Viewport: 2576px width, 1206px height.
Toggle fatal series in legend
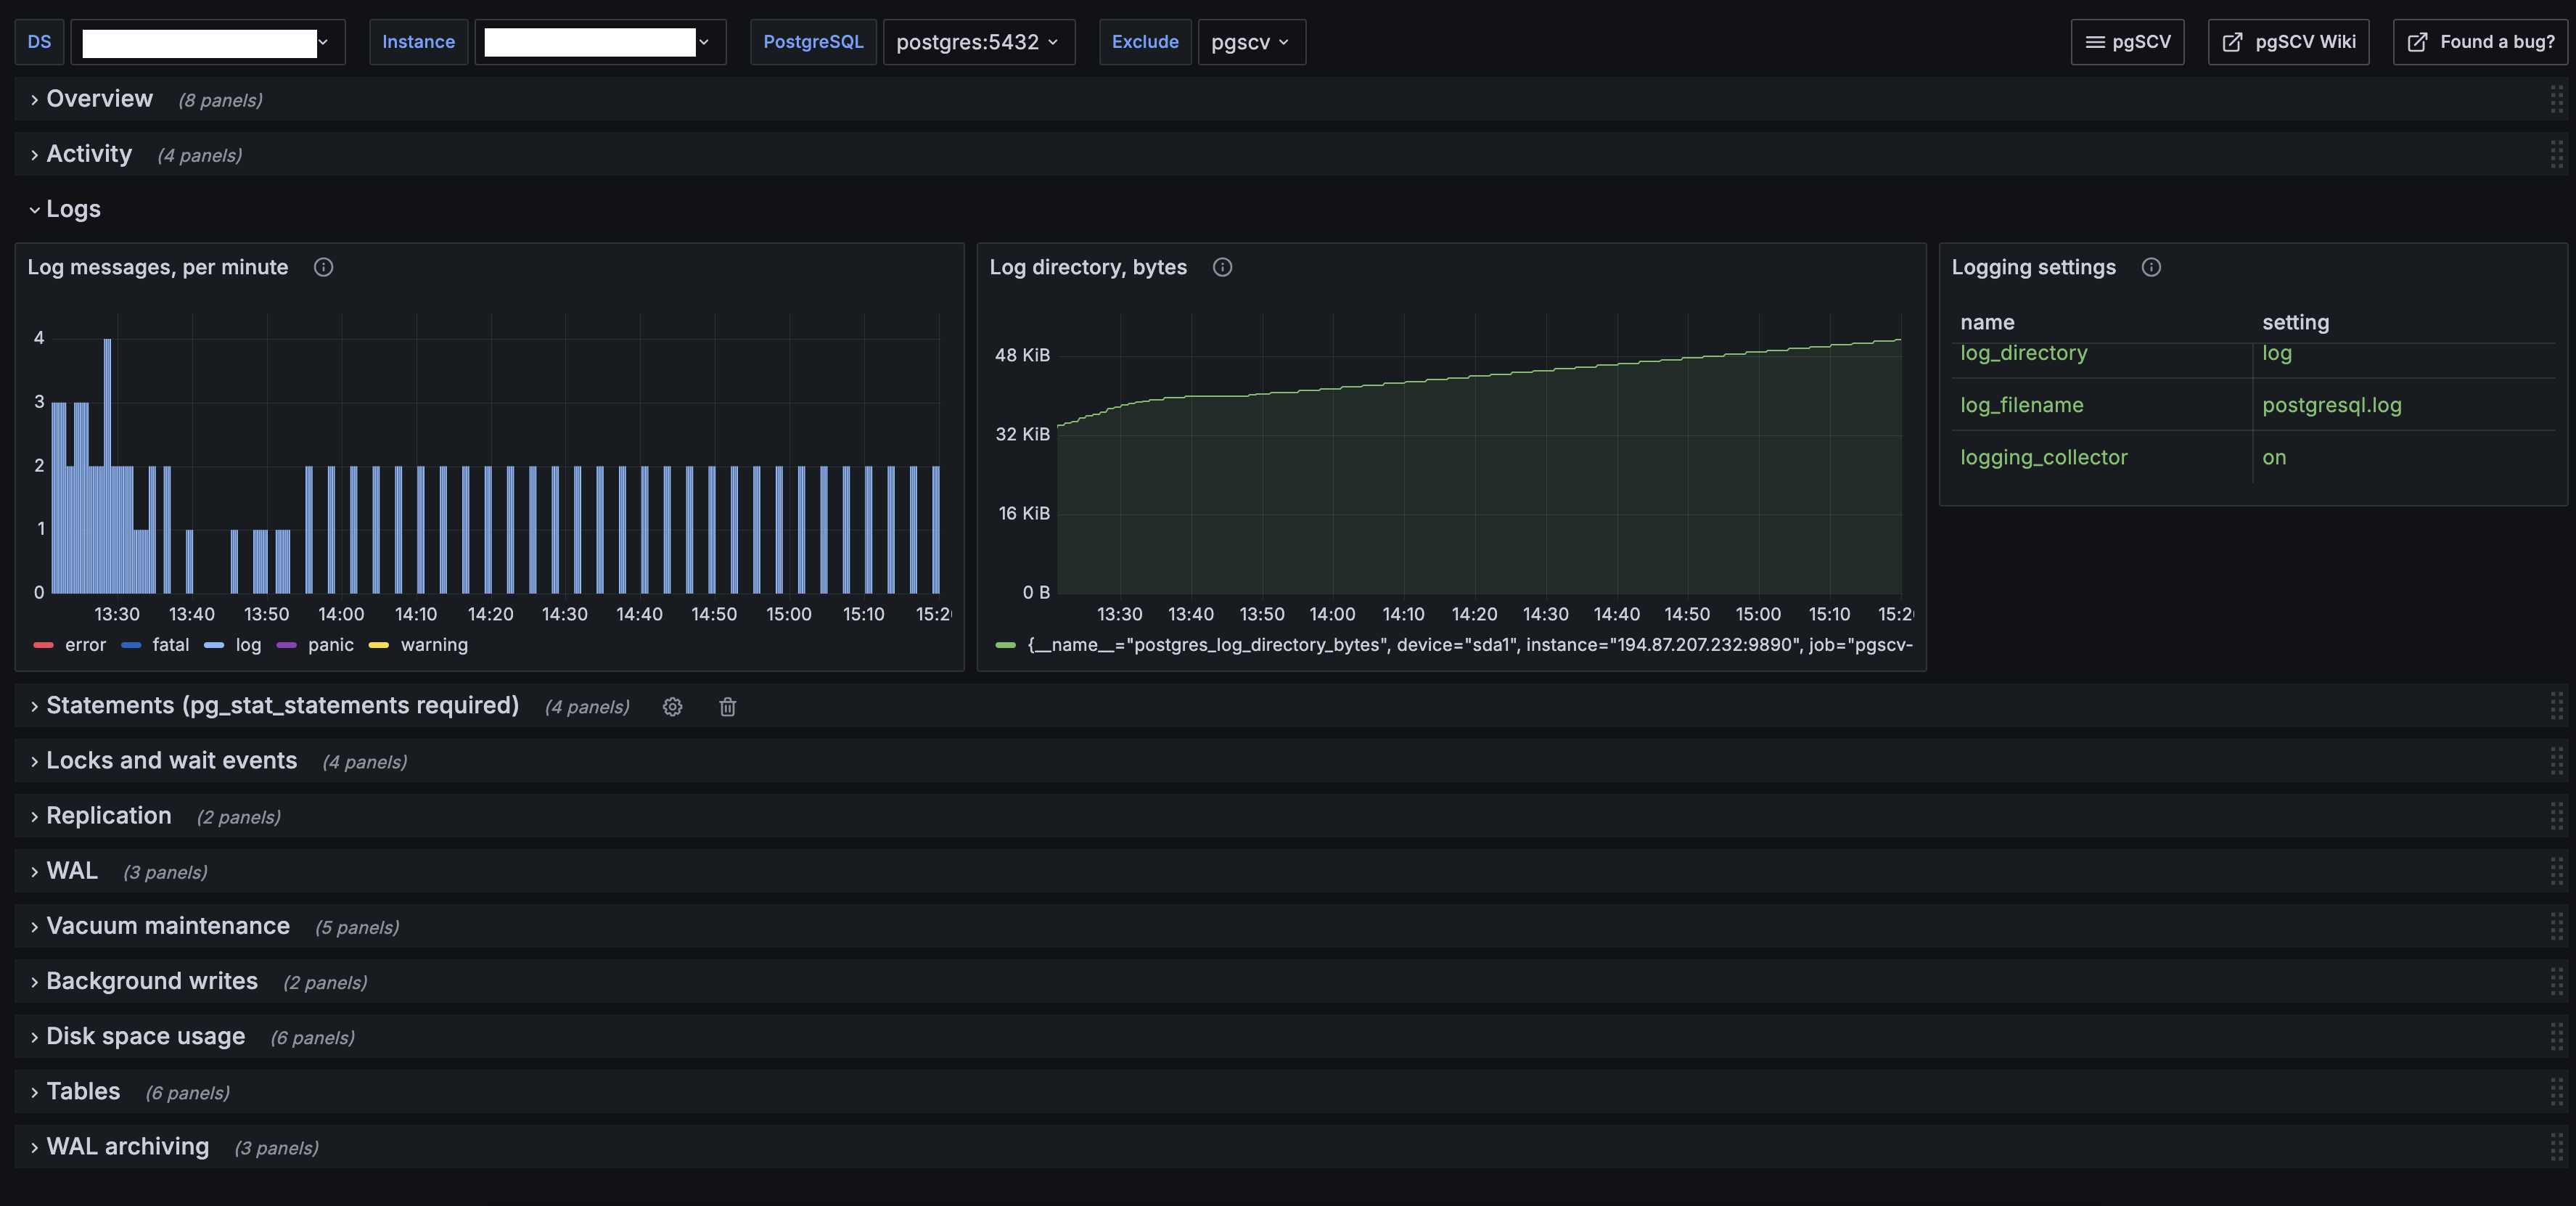click(x=170, y=645)
